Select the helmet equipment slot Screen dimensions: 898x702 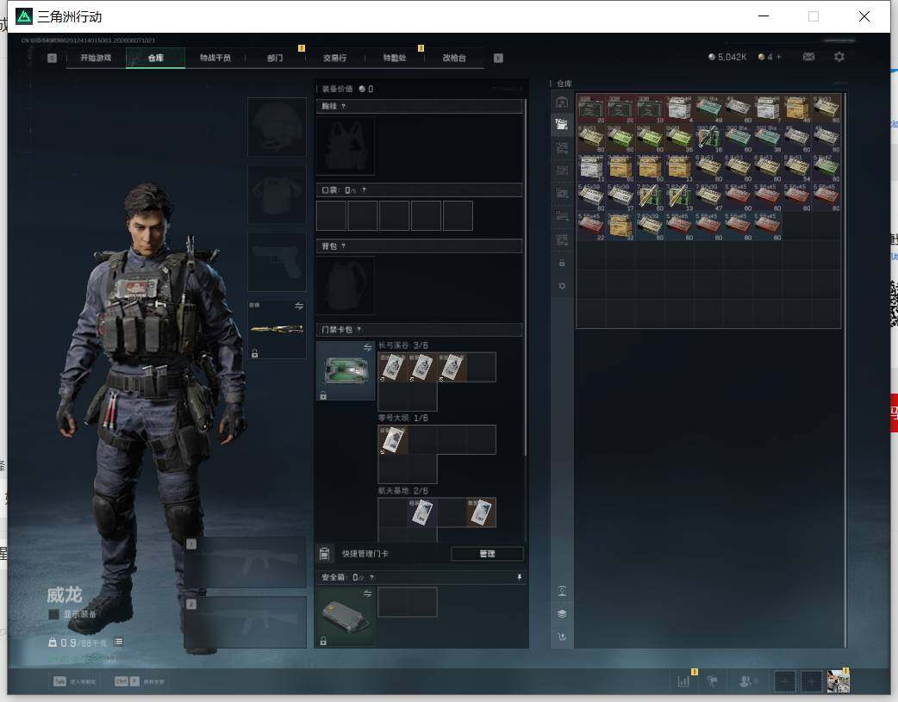pyautogui.click(x=277, y=127)
